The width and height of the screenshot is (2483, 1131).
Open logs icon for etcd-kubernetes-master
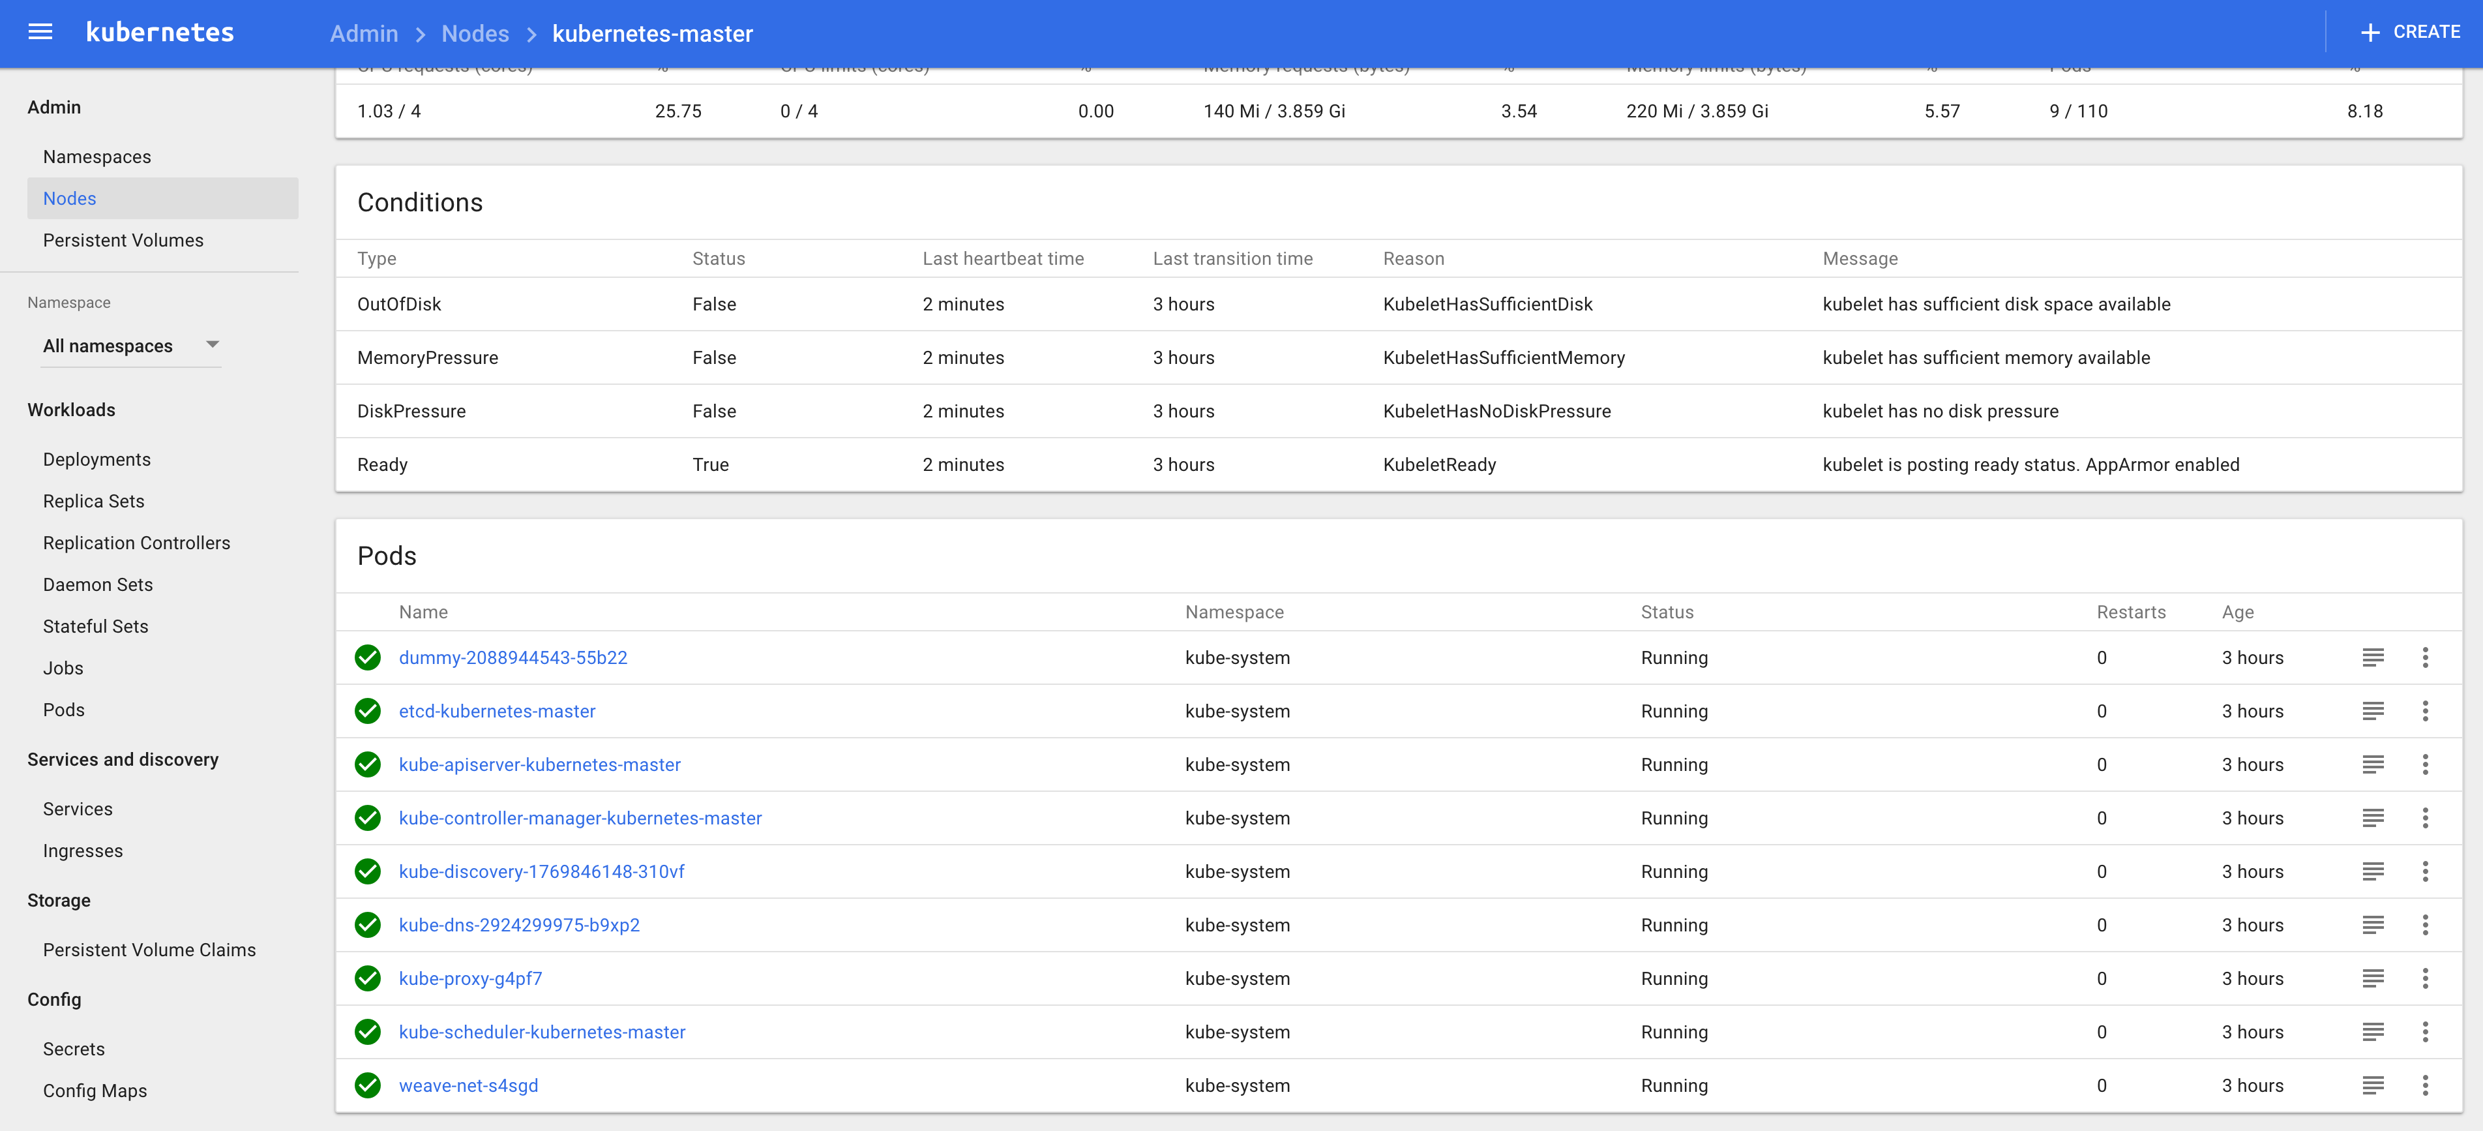click(2373, 712)
